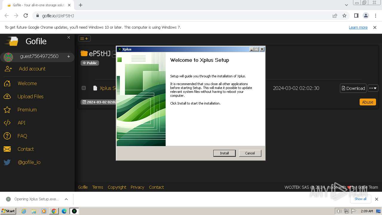The height and width of the screenshot is (215, 382).
Task: Click the Xplus taskbar icon
Action: click(74, 211)
